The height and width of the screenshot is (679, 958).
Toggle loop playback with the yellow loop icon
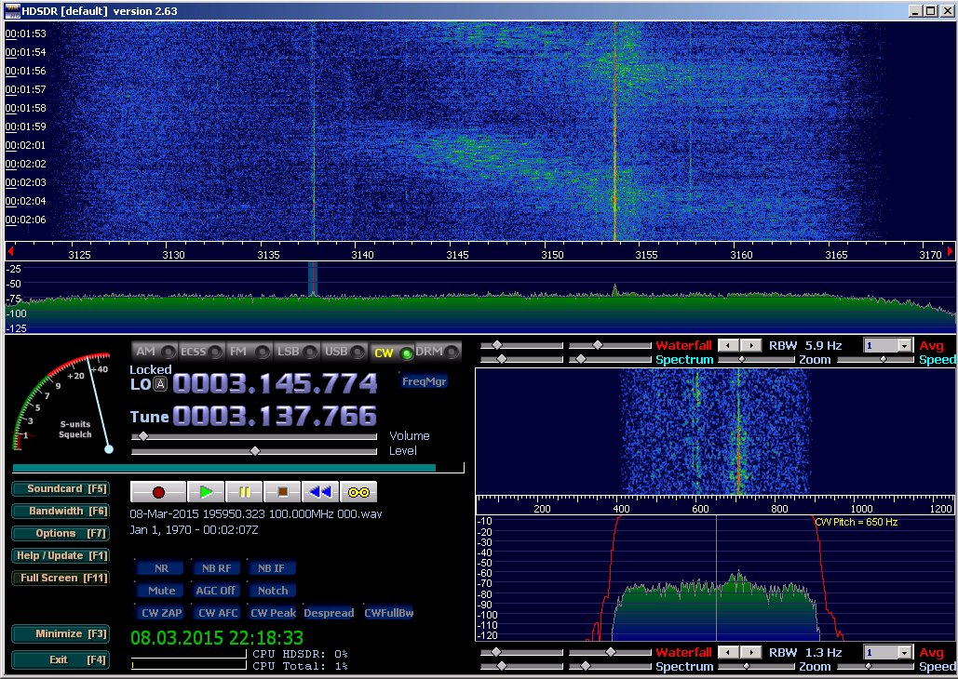[358, 491]
